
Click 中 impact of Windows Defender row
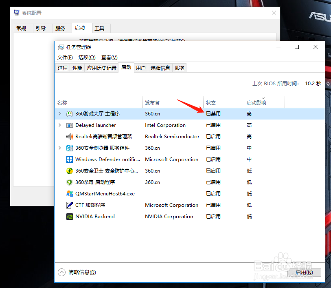pos(249,160)
